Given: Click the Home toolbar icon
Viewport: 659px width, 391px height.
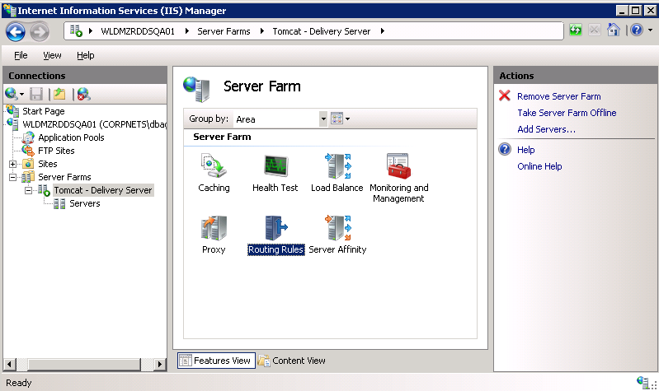Looking at the screenshot, I should (x=613, y=30).
